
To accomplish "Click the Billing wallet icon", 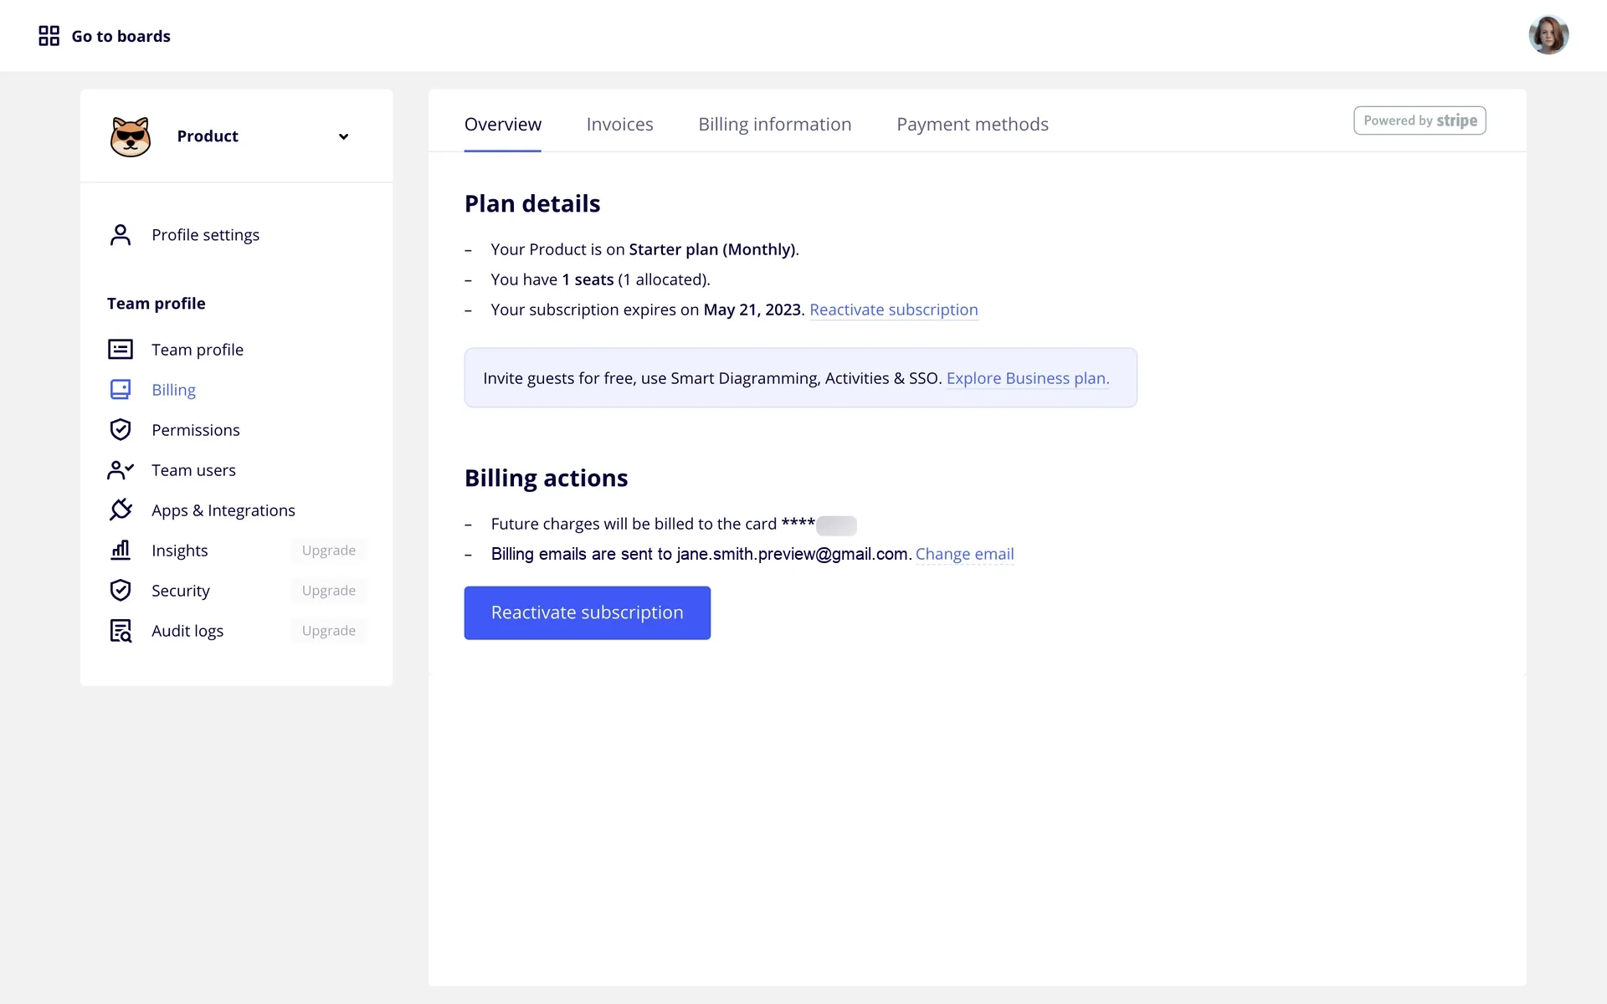I will (121, 390).
